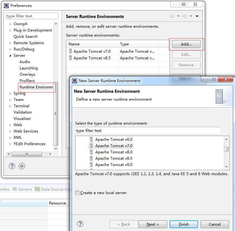Screen dimensions: 235x231
Task: Open the Preferences view menu triangle
Action: tap(197, 16)
